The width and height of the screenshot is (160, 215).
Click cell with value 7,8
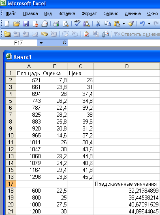pyautogui.click(x=55, y=80)
